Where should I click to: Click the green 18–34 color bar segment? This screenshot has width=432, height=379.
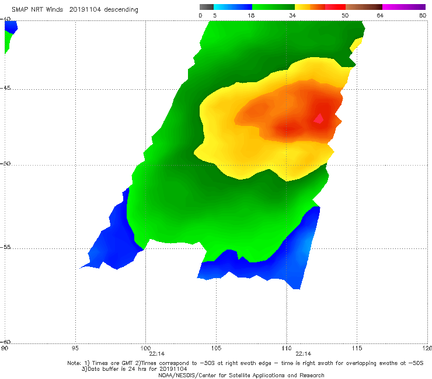click(273, 7)
